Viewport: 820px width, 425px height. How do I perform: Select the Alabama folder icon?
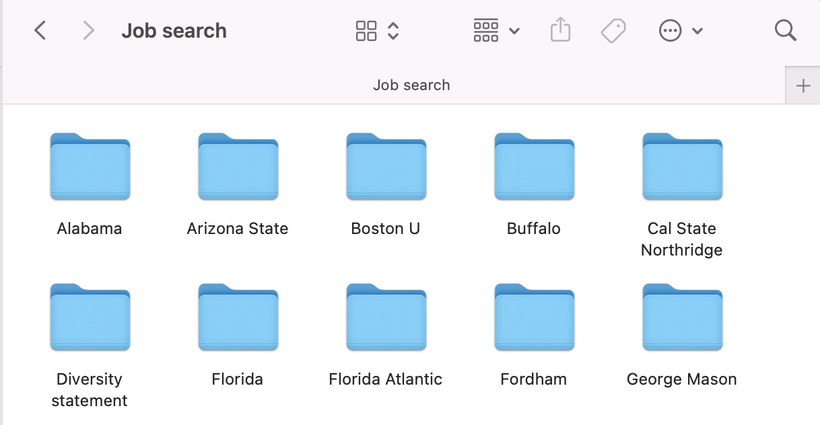(x=90, y=166)
